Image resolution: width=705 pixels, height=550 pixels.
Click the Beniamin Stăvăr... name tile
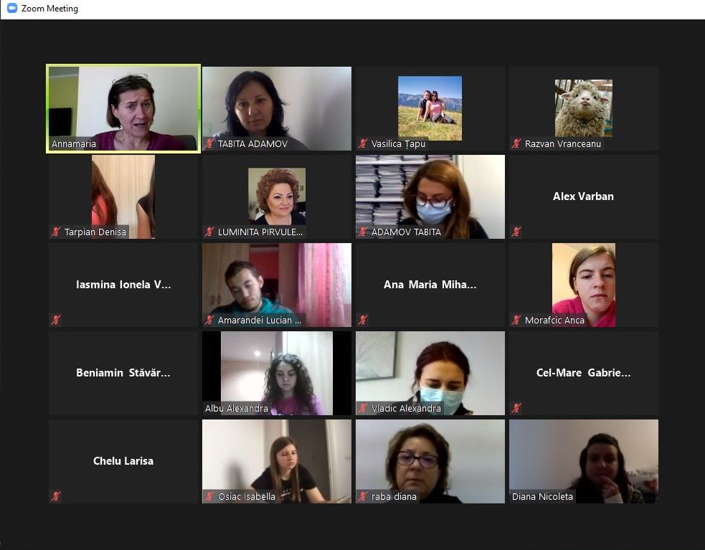[x=123, y=374]
